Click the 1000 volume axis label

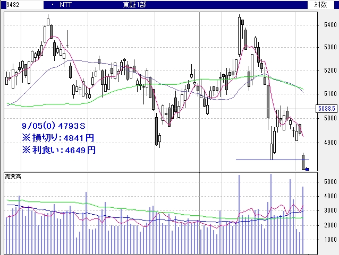(324, 240)
